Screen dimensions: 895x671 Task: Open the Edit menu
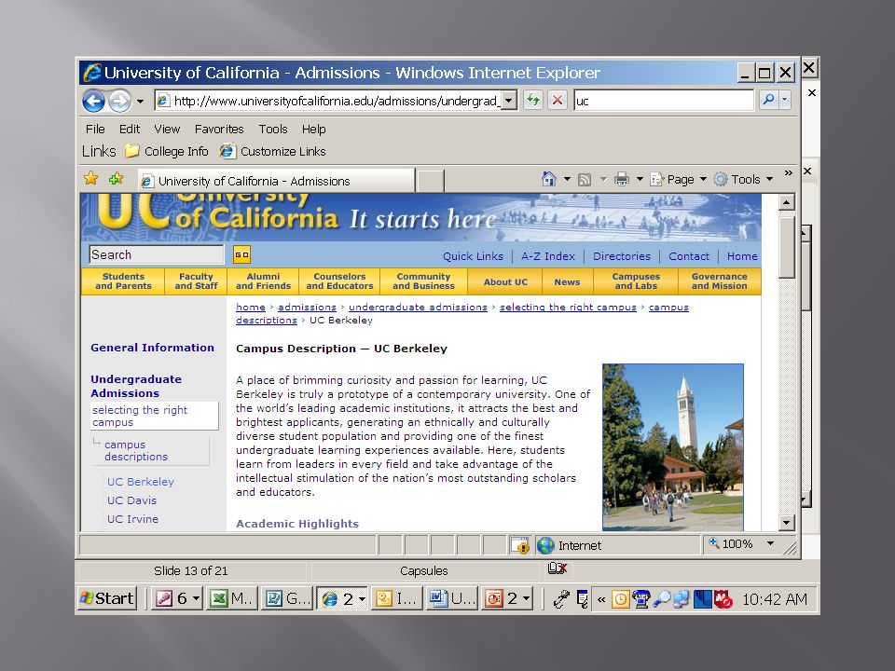[130, 130]
